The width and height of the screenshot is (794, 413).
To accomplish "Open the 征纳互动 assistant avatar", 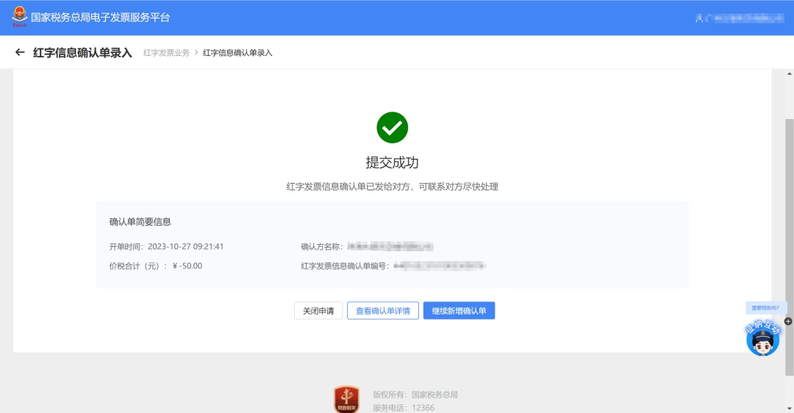I will click(x=762, y=338).
